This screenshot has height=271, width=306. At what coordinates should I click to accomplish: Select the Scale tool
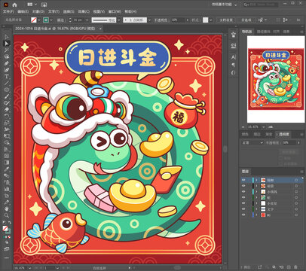pos(7,123)
